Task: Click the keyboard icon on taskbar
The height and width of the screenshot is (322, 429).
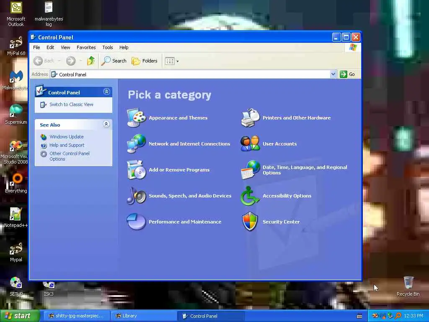Action: click(x=359, y=316)
